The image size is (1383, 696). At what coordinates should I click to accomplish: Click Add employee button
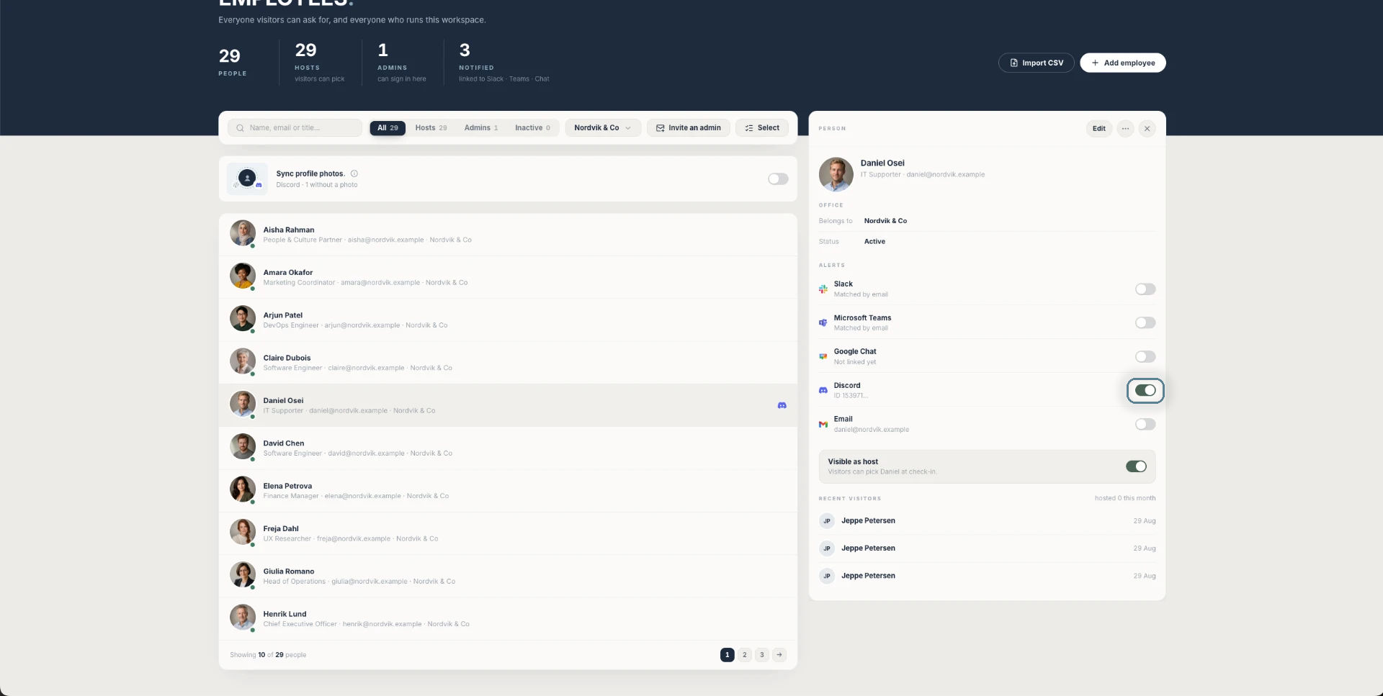click(x=1122, y=63)
